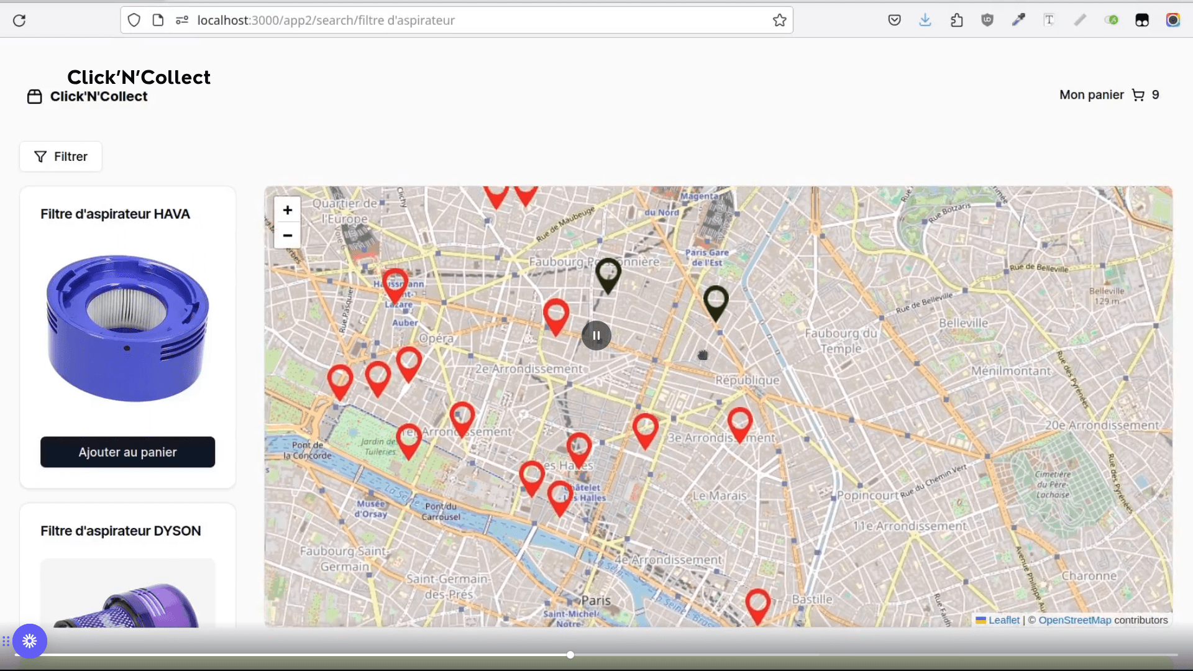Click the black square extension icon

(x=1142, y=21)
